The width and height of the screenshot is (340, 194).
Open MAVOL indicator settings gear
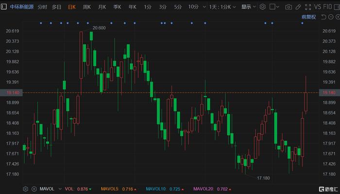pos(25,189)
